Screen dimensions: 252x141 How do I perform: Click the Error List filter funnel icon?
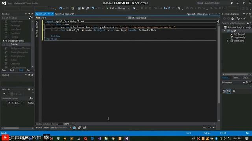pyautogui.click(x=4, y=94)
